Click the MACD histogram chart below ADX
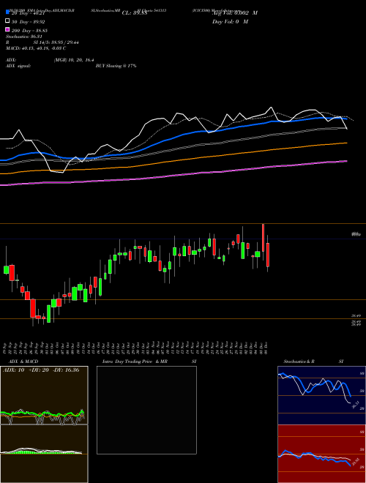Screen dimensions: 366x483 pyautogui.click(x=44, y=454)
